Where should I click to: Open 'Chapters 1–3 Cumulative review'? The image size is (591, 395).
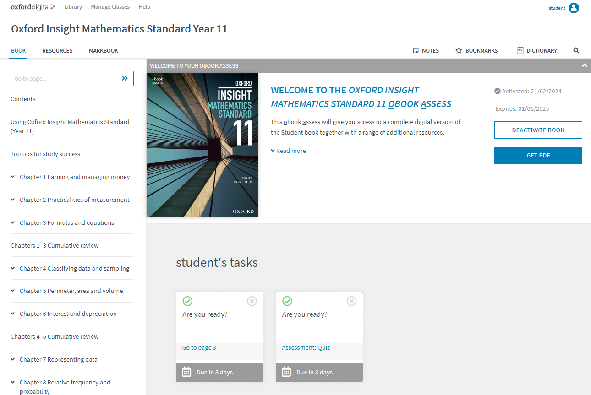click(x=55, y=245)
